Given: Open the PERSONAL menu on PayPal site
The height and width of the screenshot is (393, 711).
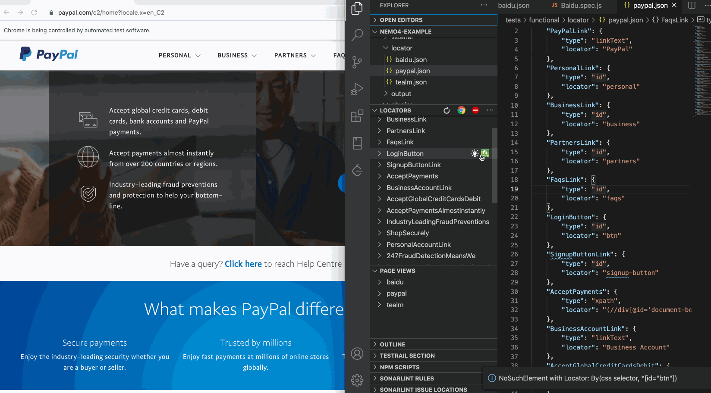Looking at the screenshot, I should (x=179, y=56).
